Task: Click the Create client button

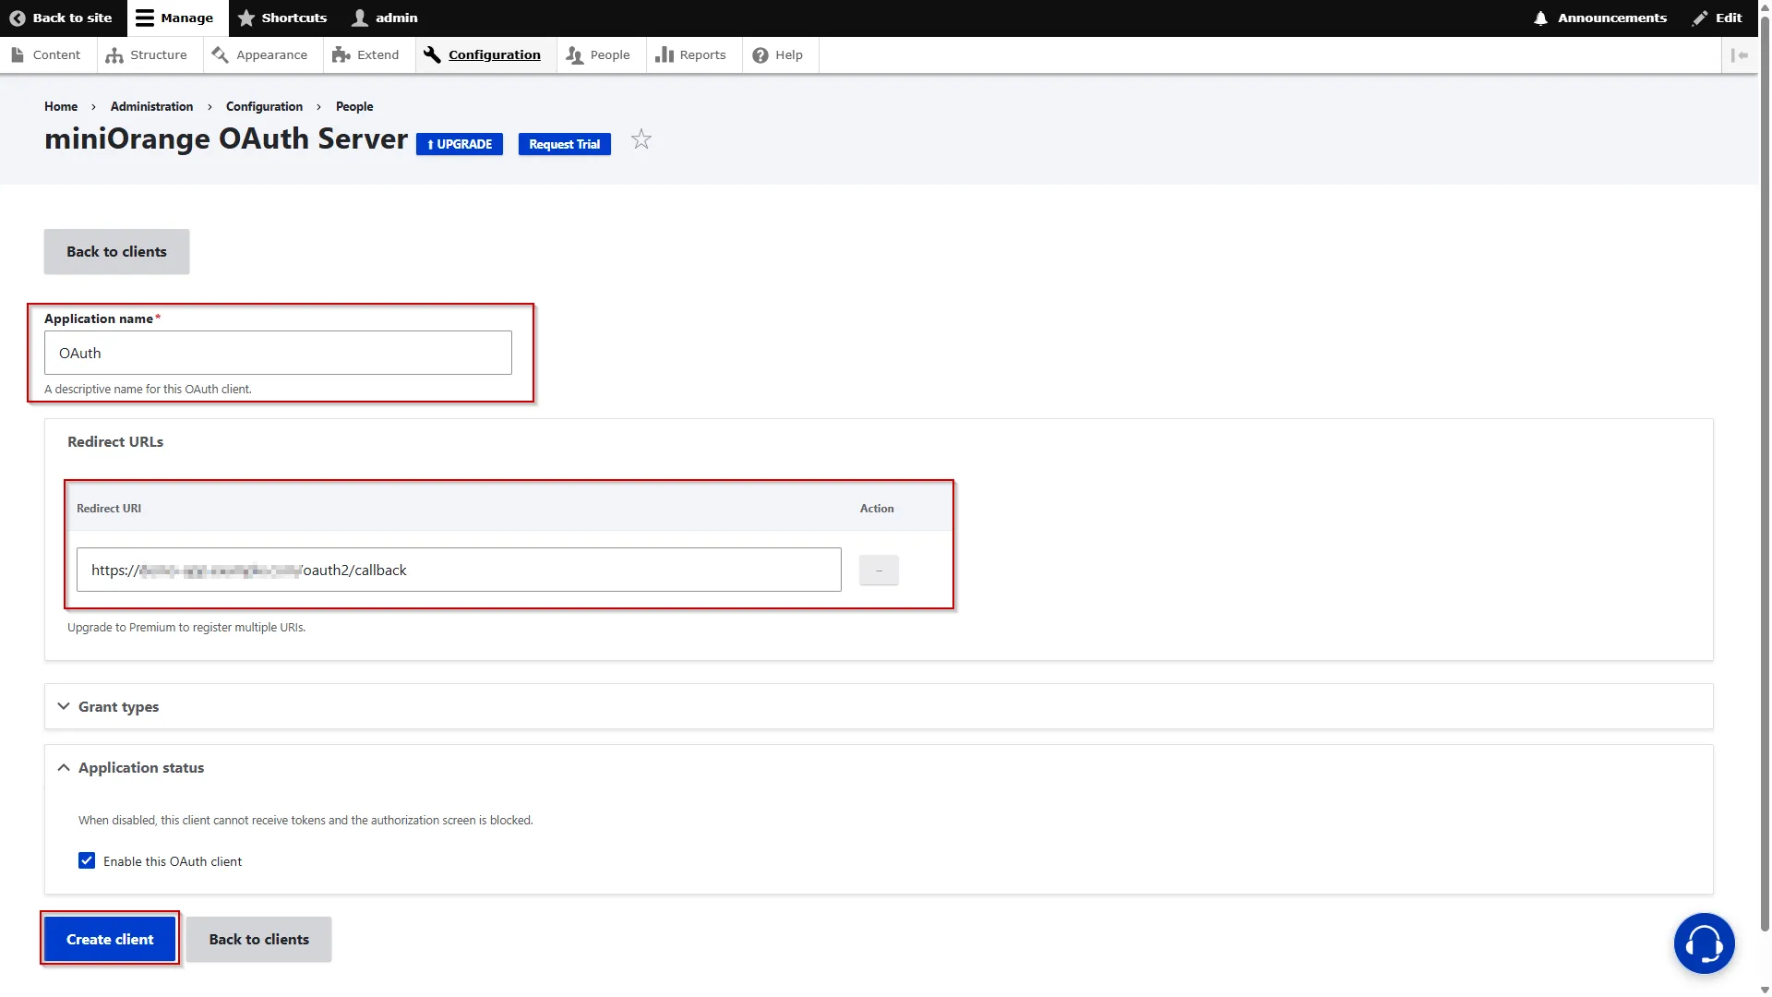Action: [110, 939]
